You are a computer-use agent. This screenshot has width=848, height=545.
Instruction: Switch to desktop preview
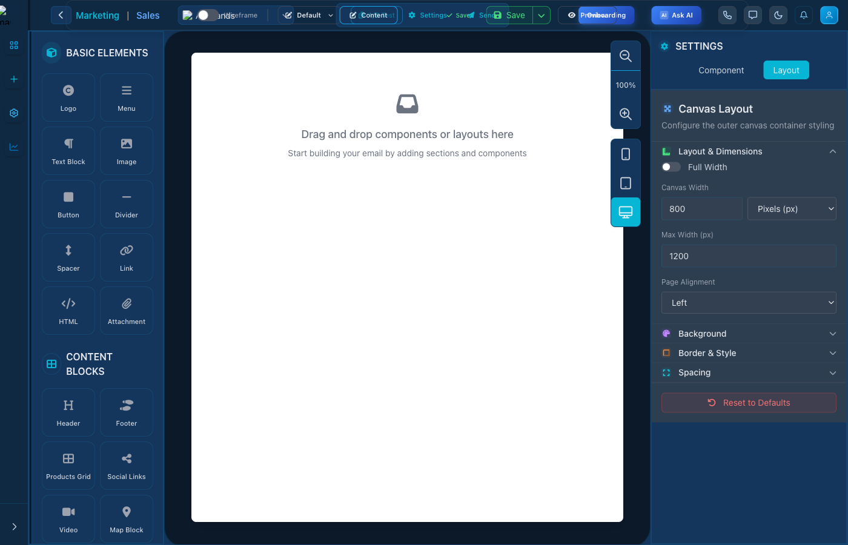(626, 212)
